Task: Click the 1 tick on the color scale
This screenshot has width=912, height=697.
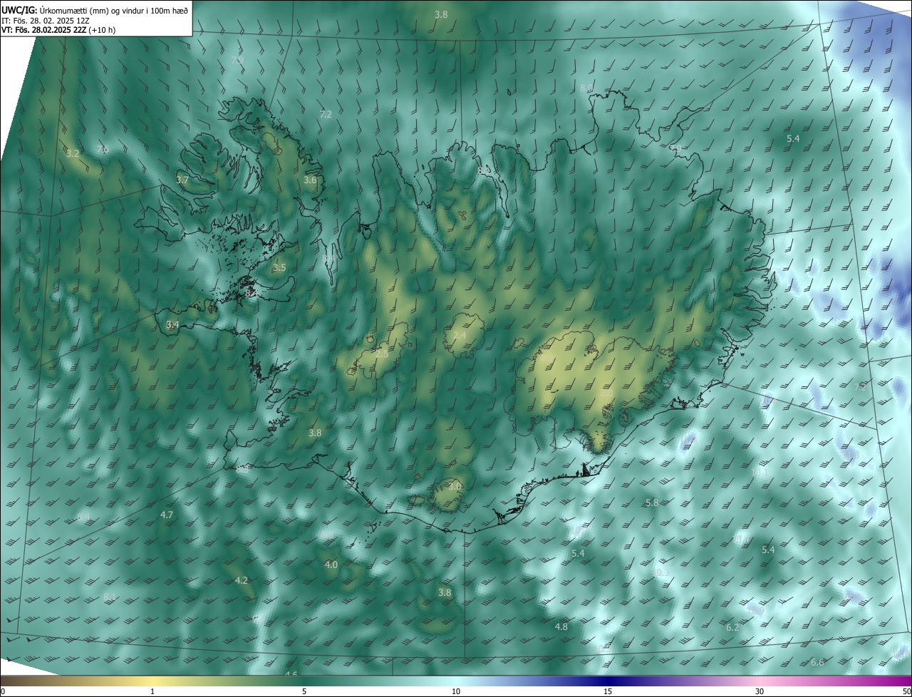Action: pos(153,691)
